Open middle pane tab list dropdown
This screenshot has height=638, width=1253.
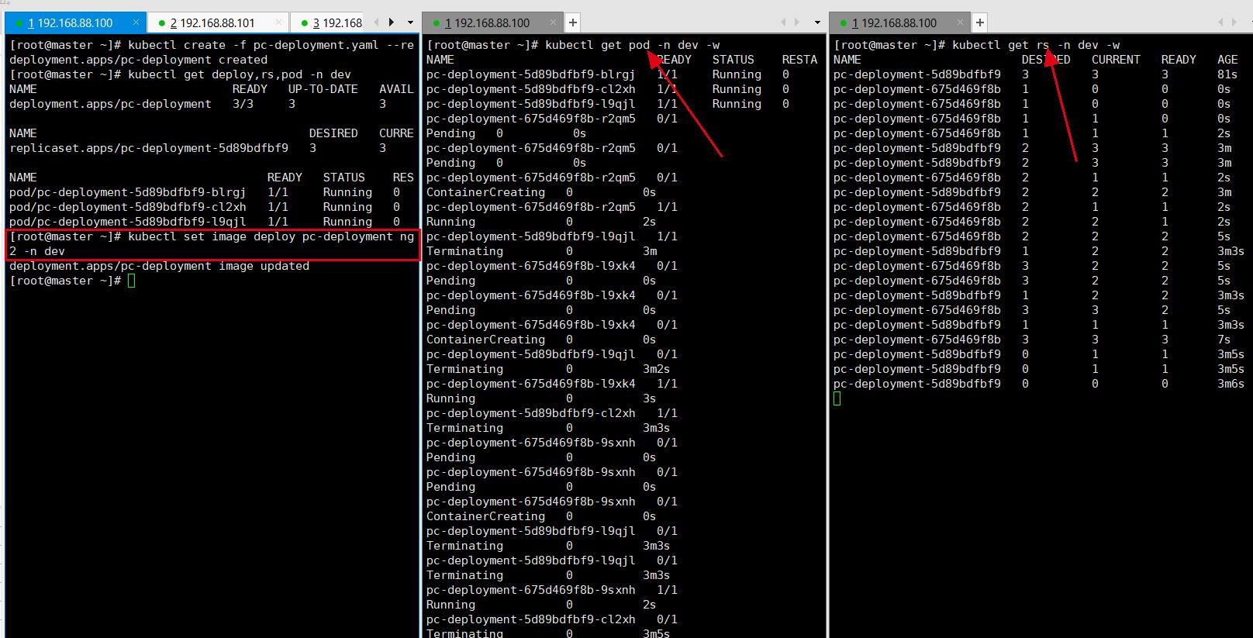pyautogui.click(x=817, y=23)
